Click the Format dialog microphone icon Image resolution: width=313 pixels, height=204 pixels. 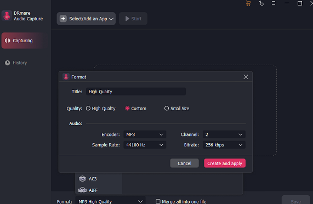(66, 77)
